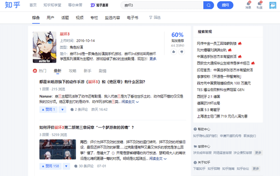The height and width of the screenshot is (176, 280).
Task: Select the 新手 sub-tab
Action: tap(87, 71)
